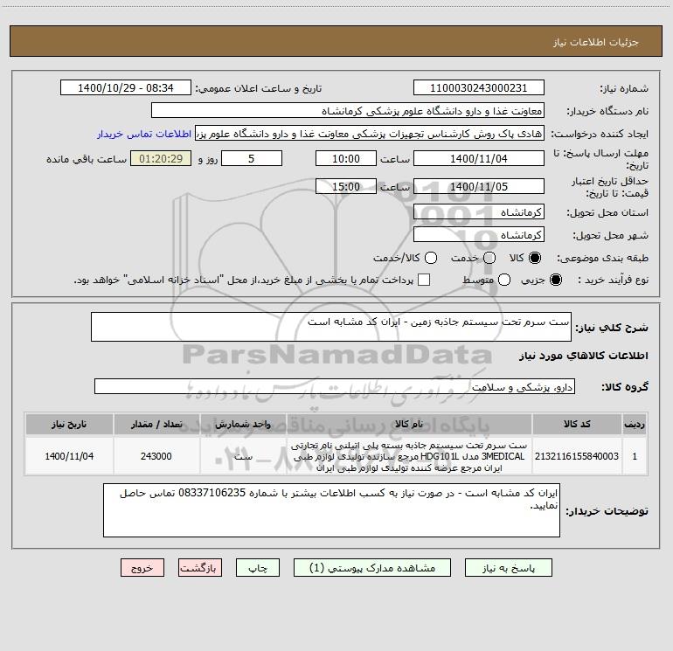Click the delivery city کرمانشاه field
This screenshot has width=673, height=651.
(479, 235)
